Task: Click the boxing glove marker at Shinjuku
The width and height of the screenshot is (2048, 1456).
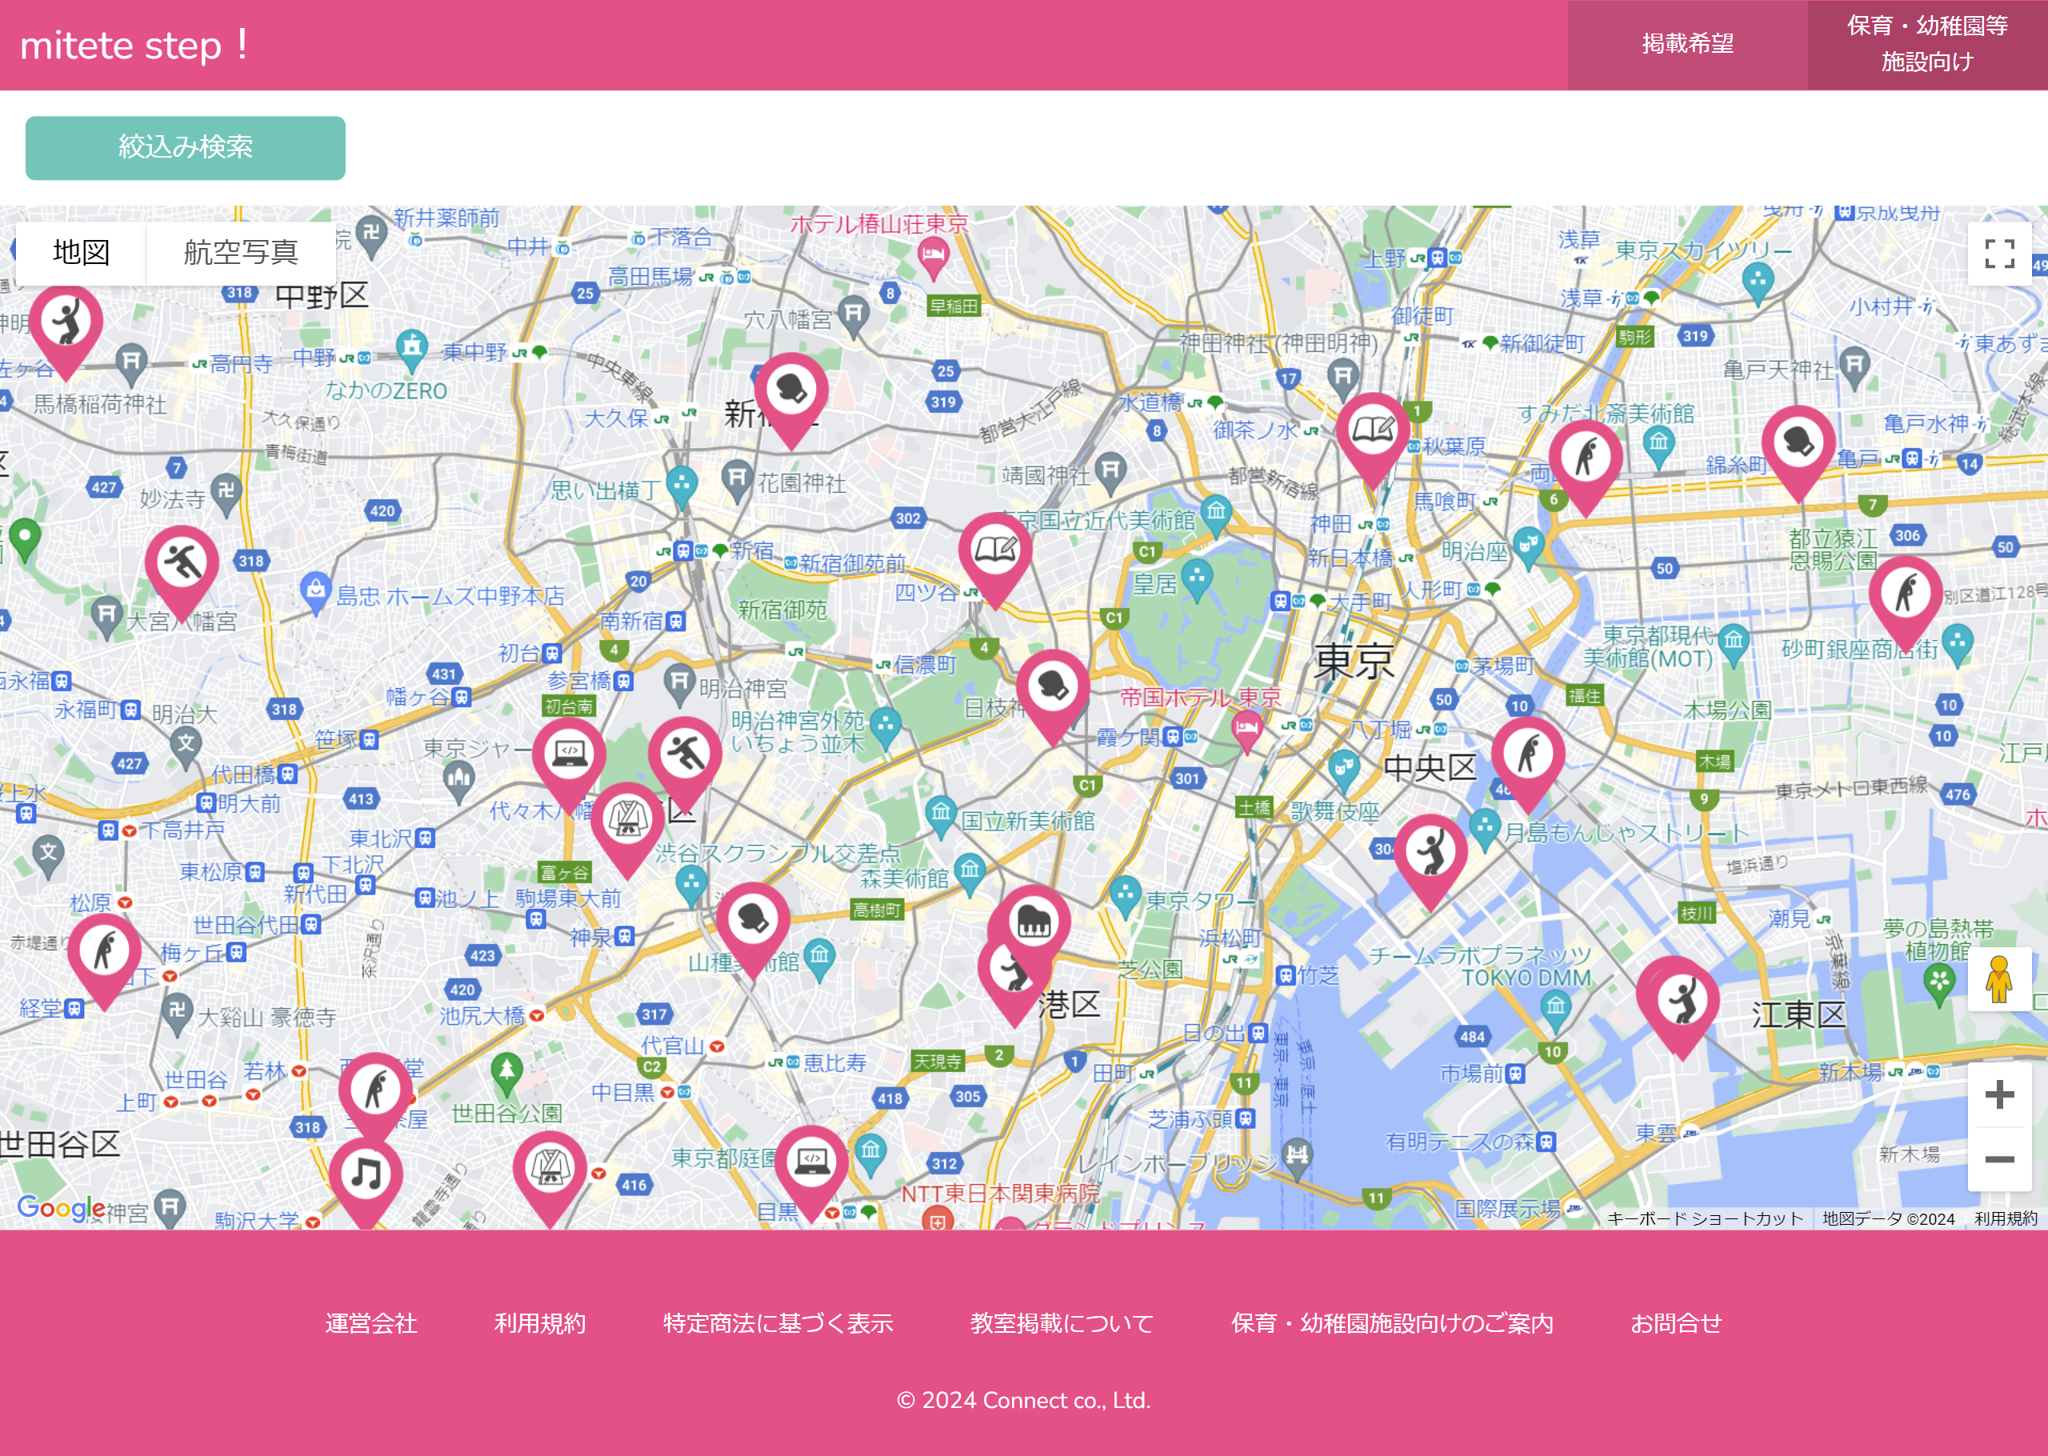Action: [790, 390]
